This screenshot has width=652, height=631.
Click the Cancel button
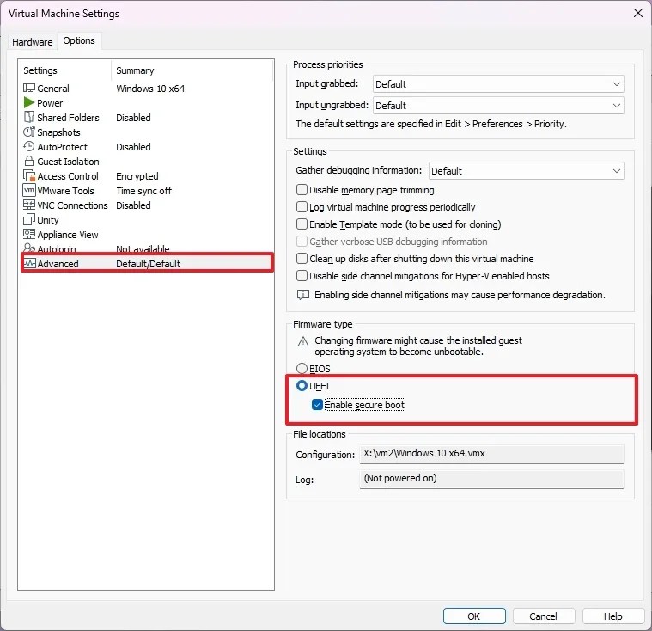coord(544,616)
